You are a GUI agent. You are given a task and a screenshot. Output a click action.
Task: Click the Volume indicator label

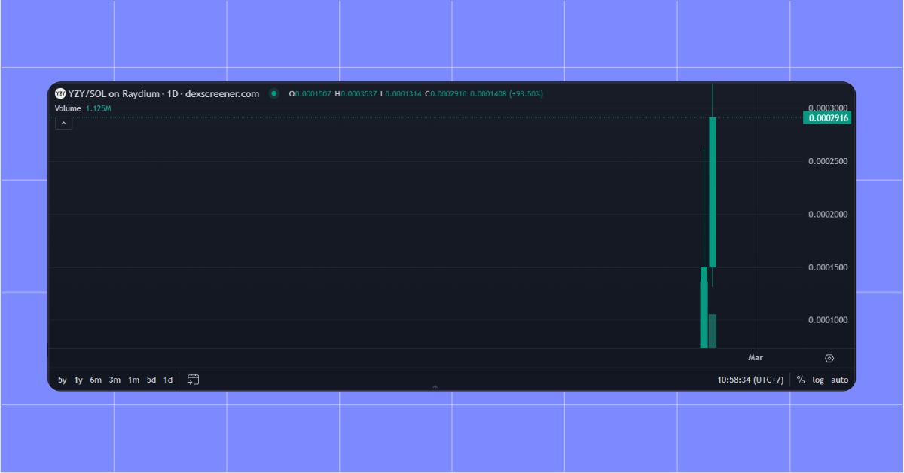click(x=67, y=108)
